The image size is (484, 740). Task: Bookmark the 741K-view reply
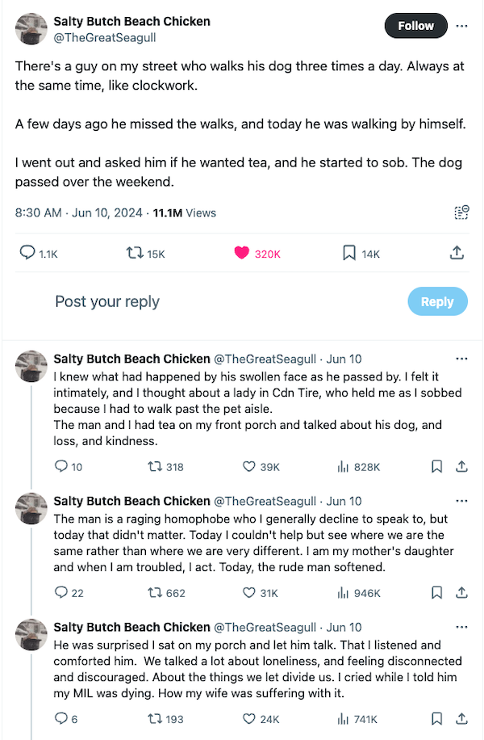436,718
